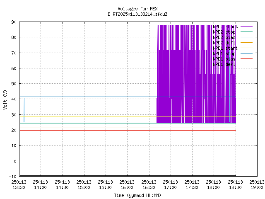Select the 'NPD1 bias' legend entry

point(224,59)
